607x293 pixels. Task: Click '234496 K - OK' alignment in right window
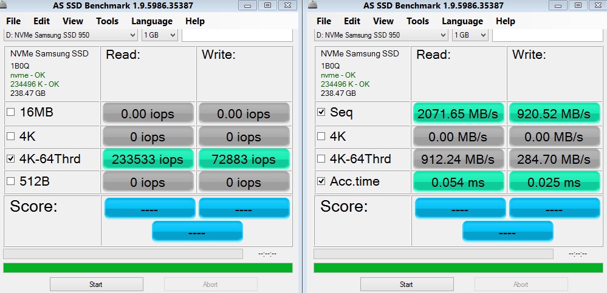click(x=345, y=84)
